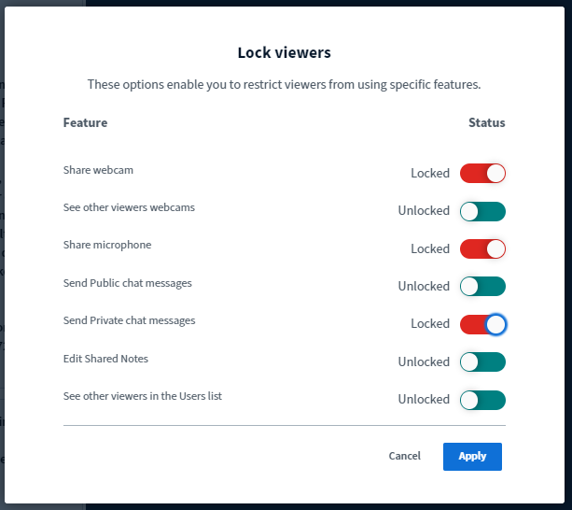Click 'See other viewers in the Users list' label
572x510 pixels.
tap(142, 396)
